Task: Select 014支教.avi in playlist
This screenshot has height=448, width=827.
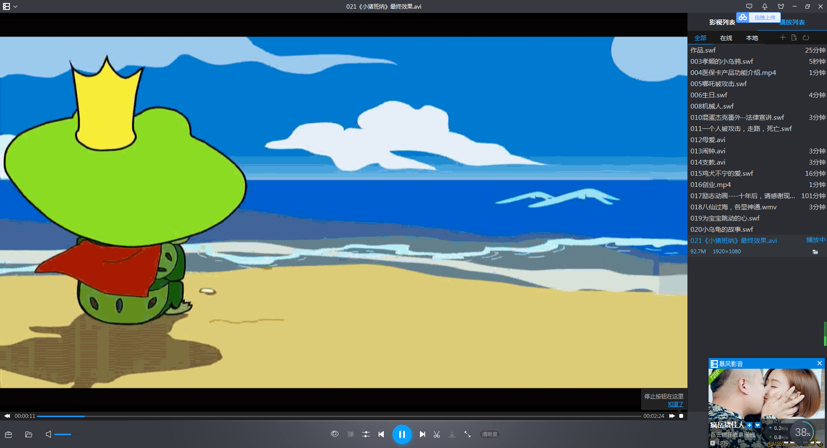Action: 757,162
